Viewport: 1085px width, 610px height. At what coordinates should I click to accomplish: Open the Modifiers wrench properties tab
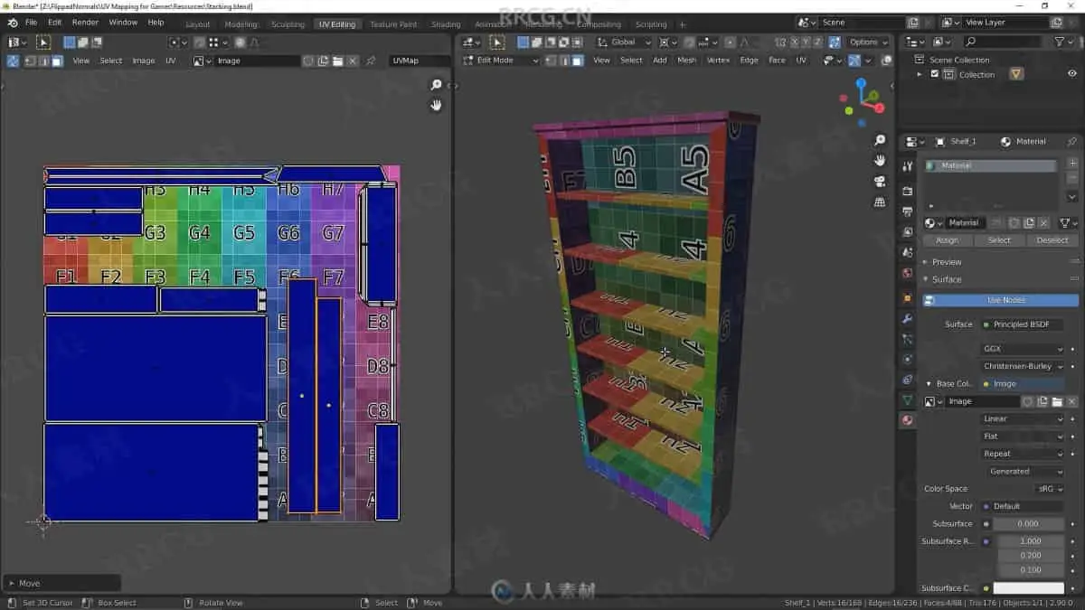pos(908,318)
